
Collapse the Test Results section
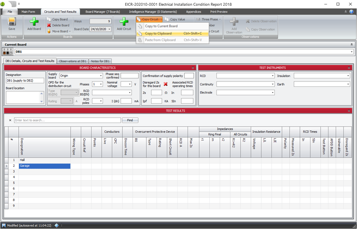[349, 111]
